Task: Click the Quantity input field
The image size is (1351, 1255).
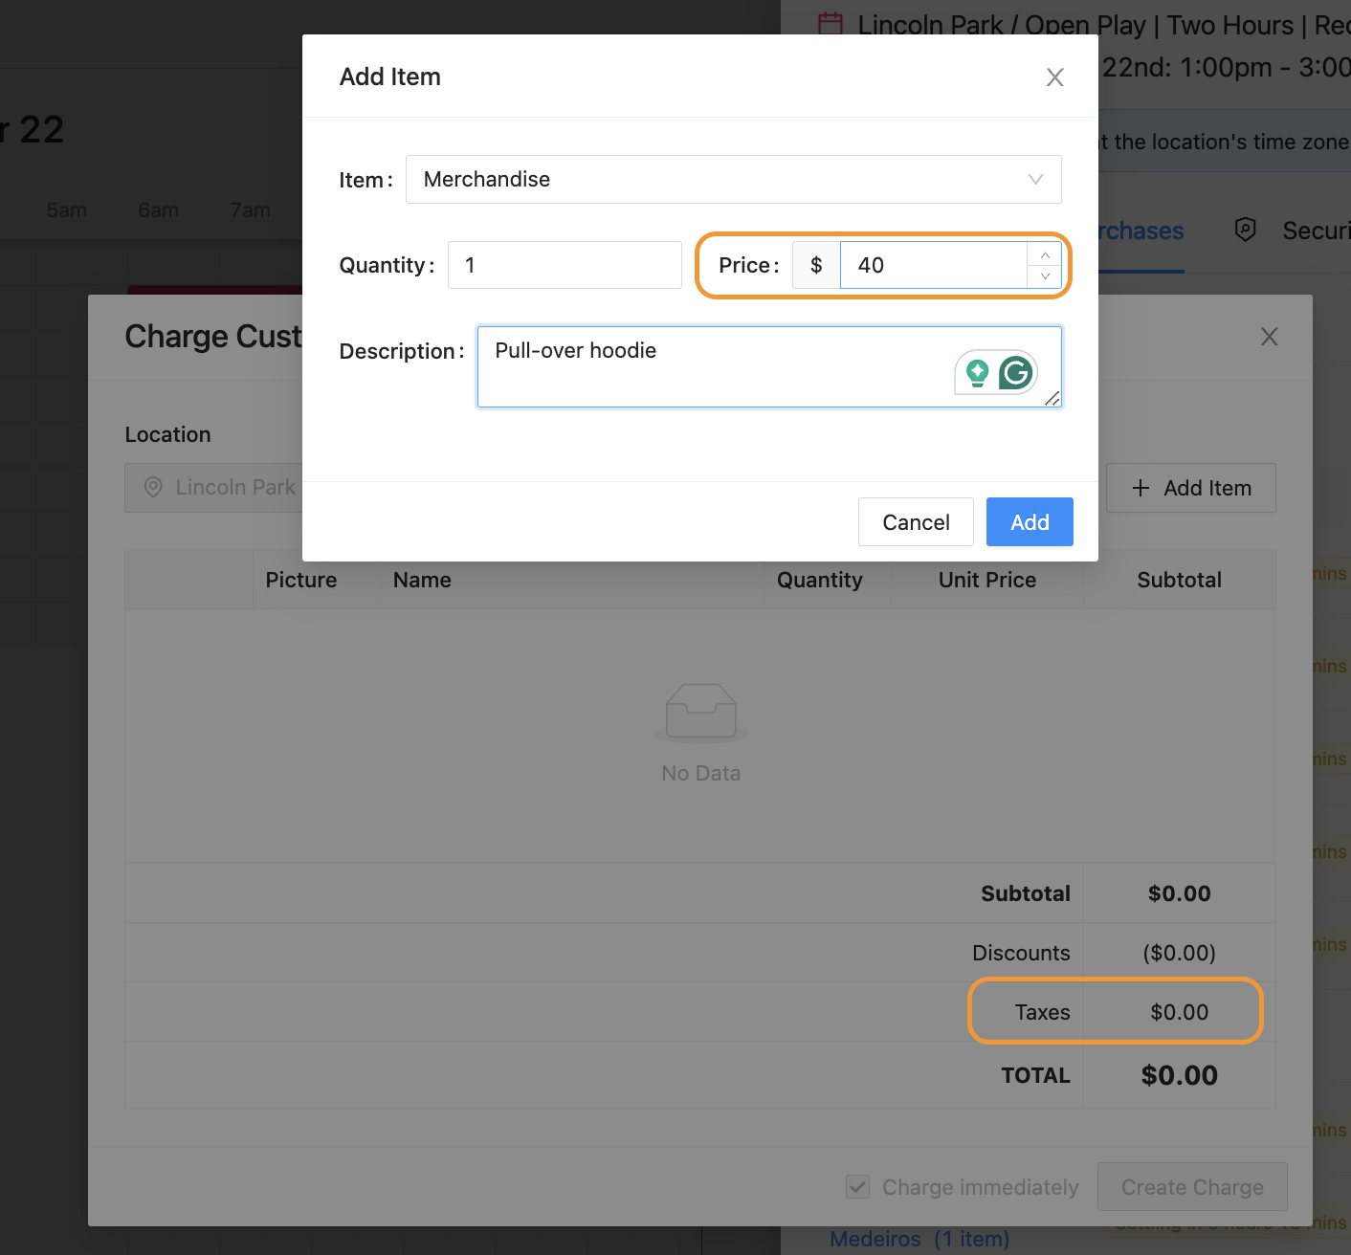Action: point(565,265)
